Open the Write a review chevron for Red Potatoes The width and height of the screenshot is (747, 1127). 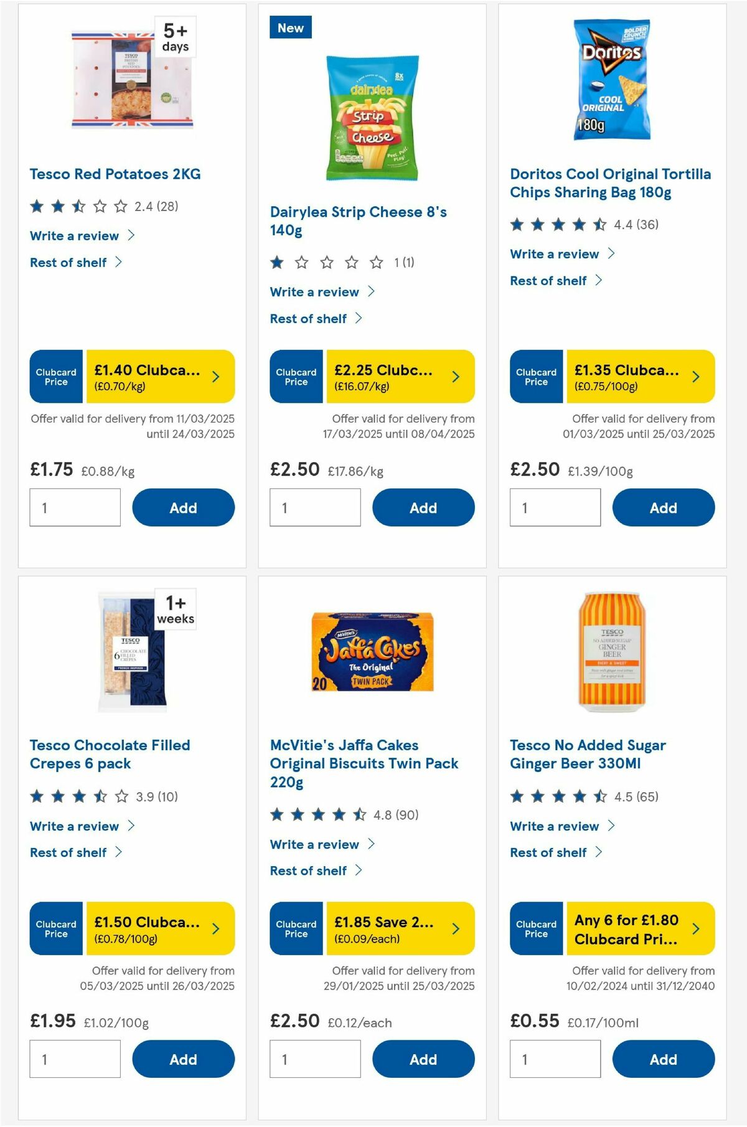[131, 235]
